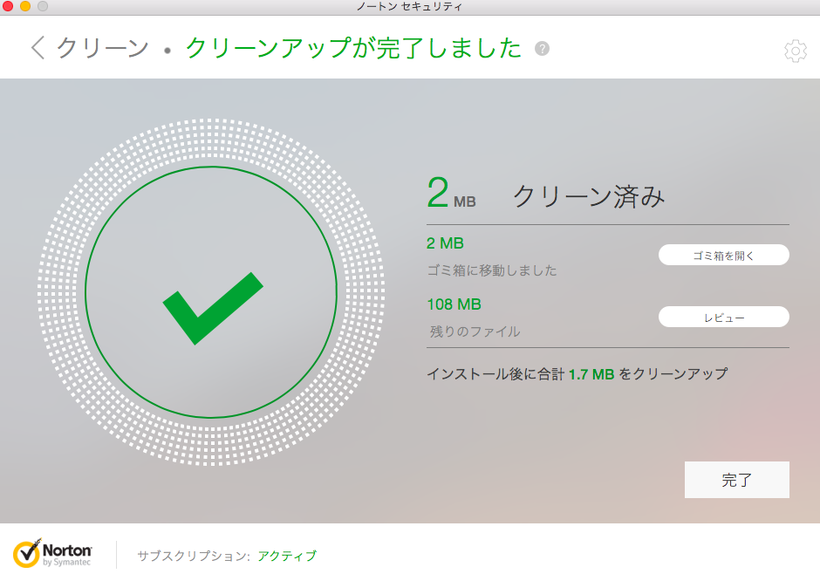
Task: Click the クリーン済み summary label
Action: (x=589, y=196)
